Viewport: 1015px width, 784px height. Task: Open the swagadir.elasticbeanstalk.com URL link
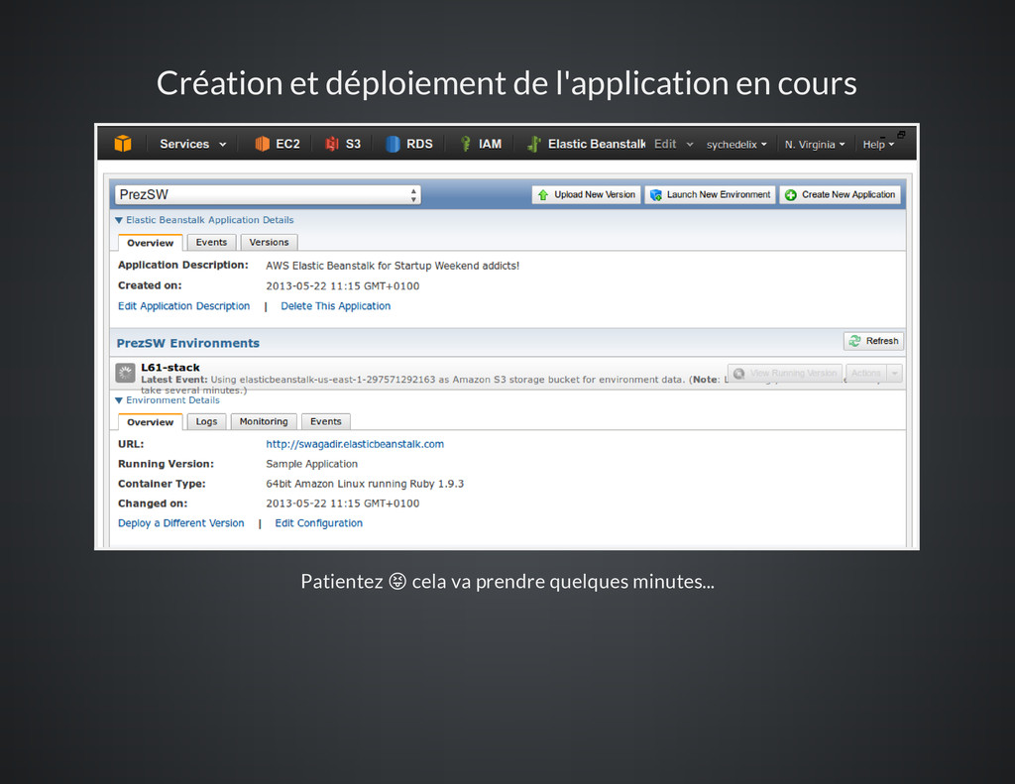click(x=355, y=444)
